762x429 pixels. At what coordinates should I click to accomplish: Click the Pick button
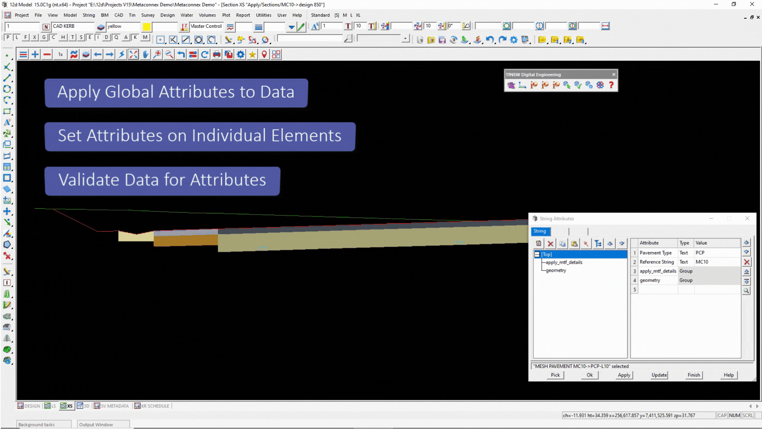tap(555, 375)
